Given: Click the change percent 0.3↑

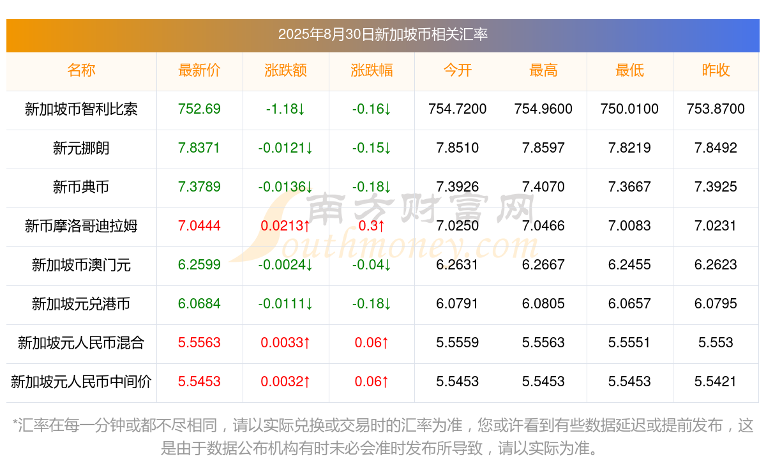Looking at the screenshot, I should tap(372, 226).
